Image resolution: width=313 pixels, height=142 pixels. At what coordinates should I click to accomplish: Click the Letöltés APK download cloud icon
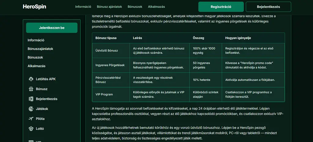coord(31,79)
